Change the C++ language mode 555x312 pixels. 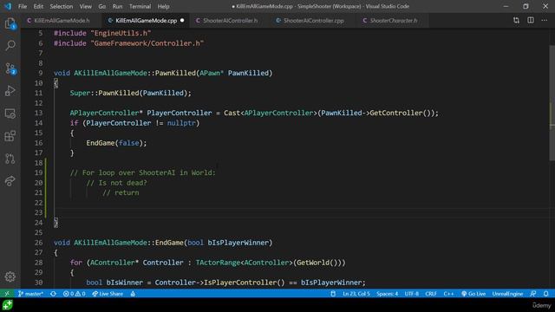448,294
